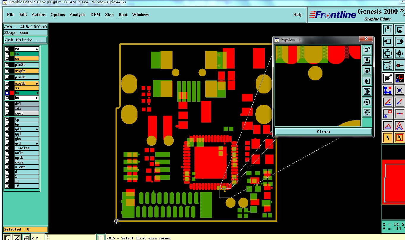Pan the Popview right

(367, 91)
